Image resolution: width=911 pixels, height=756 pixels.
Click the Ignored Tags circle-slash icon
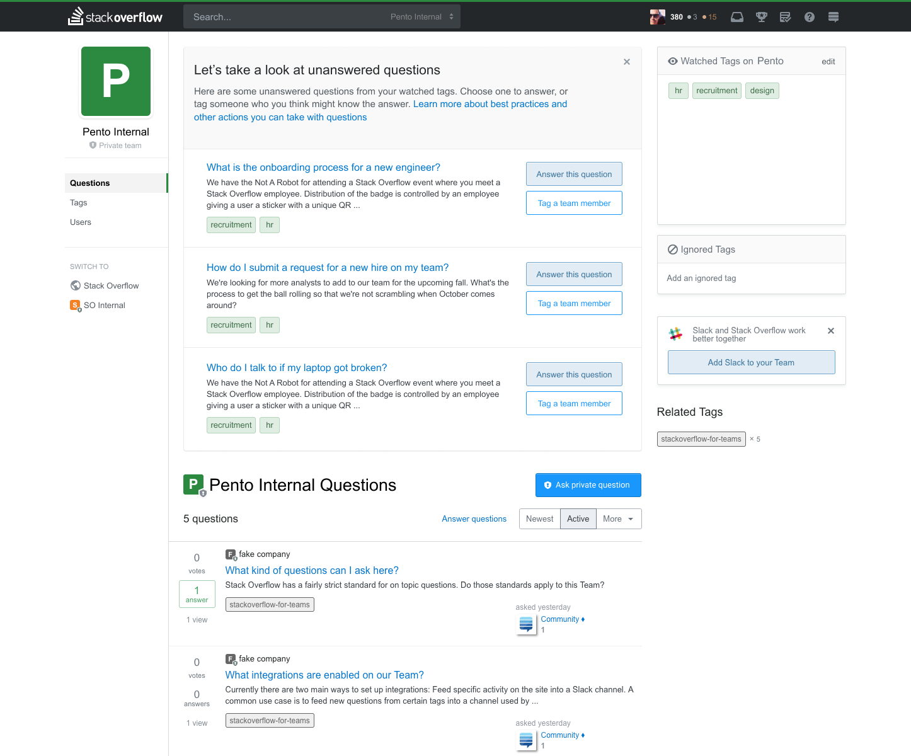coord(673,249)
